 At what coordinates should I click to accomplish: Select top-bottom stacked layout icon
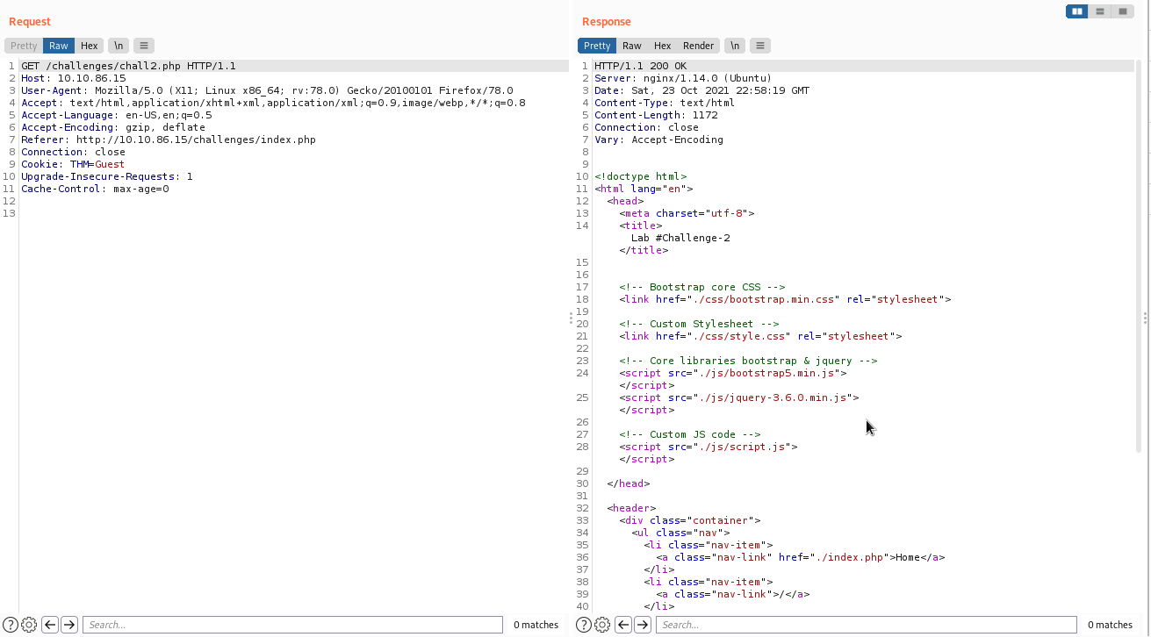1100,11
